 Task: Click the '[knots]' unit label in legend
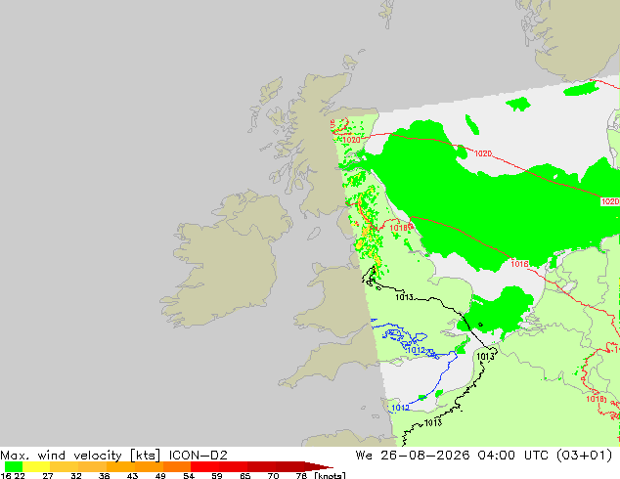click(330, 475)
